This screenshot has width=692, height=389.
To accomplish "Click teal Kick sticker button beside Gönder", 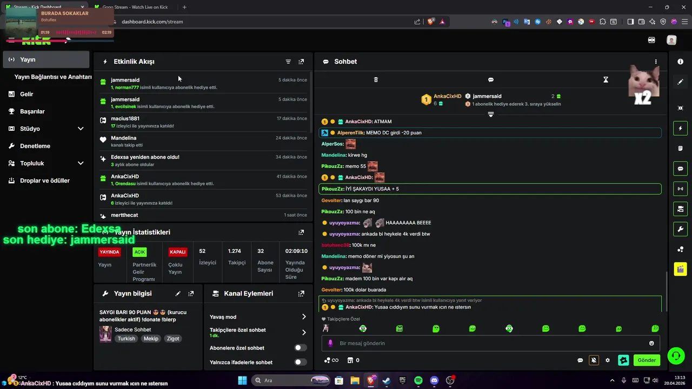I will pos(623,360).
